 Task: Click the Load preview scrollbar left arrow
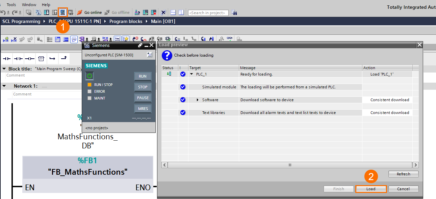(x=164, y=165)
